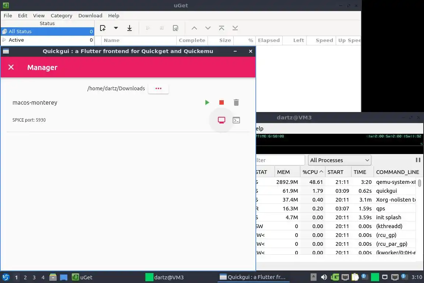Open the Category menu in uGet
The width and height of the screenshot is (424, 283).
61,15
